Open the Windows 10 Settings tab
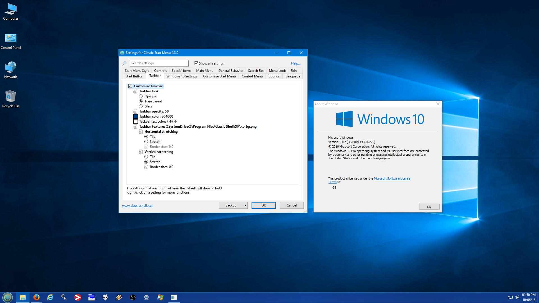Viewport: 539px width, 303px height. click(x=182, y=76)
